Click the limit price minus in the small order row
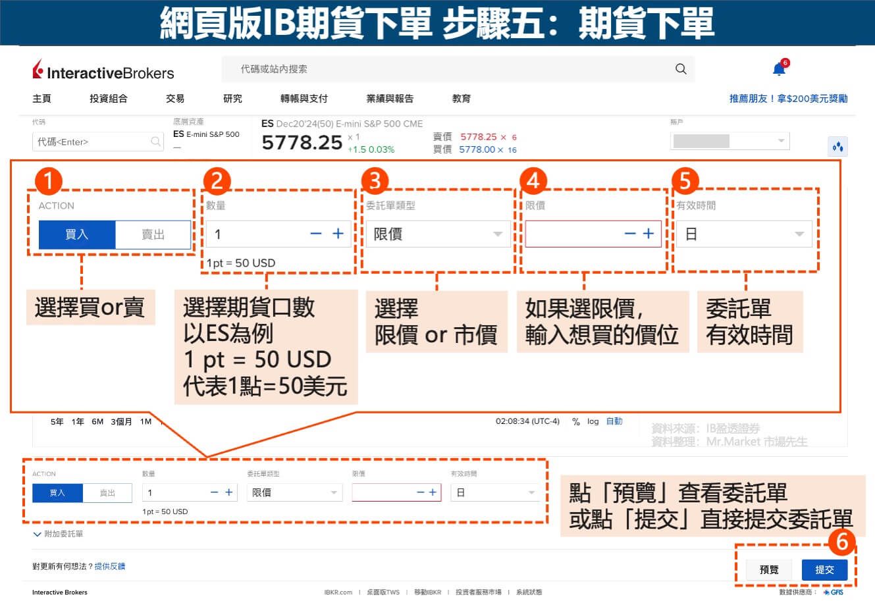Screen dimensions: 875x603 click(x=421, y=492)
